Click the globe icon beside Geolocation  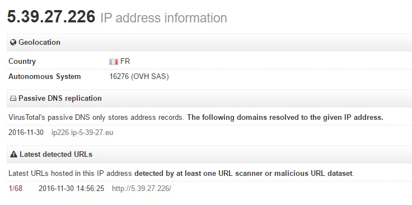pyautogui.click(x=13, y=43)
